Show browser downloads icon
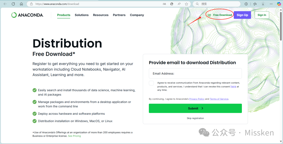The height and width of the screenshot is (144, 283). coord(263,4)
